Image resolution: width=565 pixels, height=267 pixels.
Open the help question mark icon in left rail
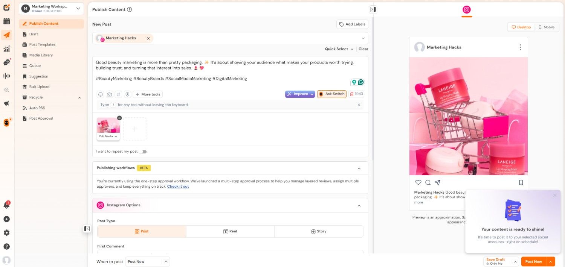point(6,247)
